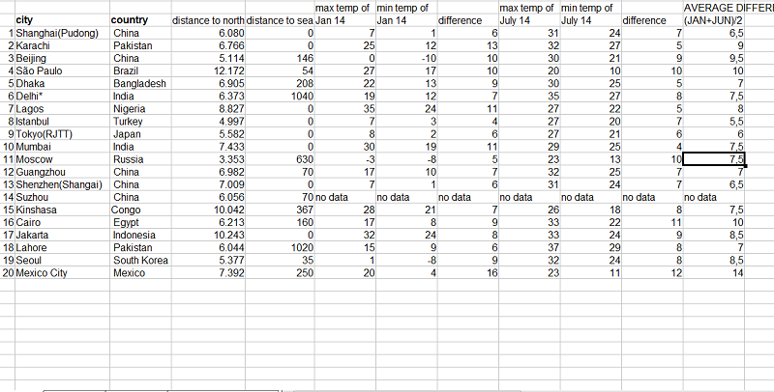The height and width of the screenshot is (392, 774).
Task: Click the Delhi* city cell
Action: (62, 96)
